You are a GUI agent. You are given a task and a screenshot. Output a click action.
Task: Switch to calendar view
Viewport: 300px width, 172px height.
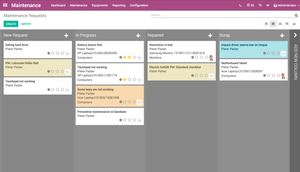[266, 24]
